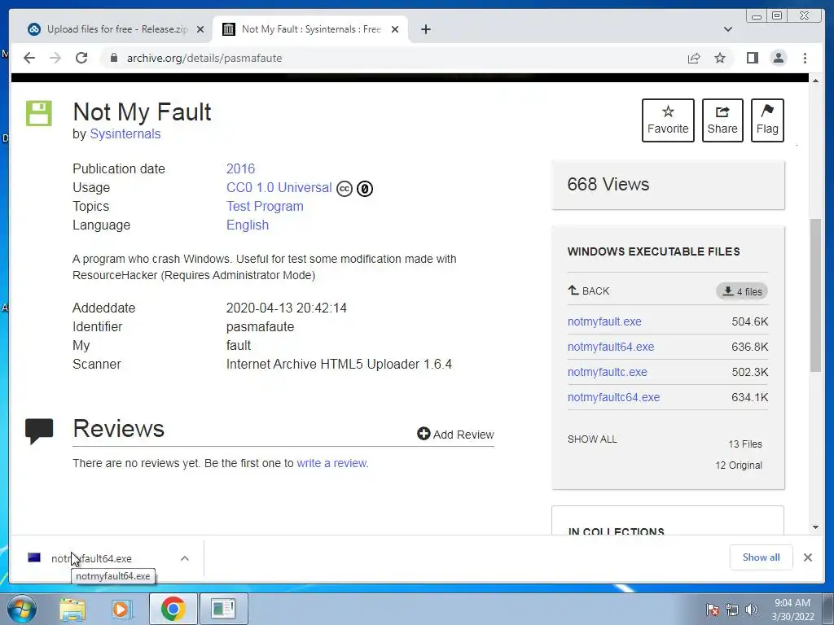
Task: Click the scrollbar down arrow
Action: click(x=815, y=527)
